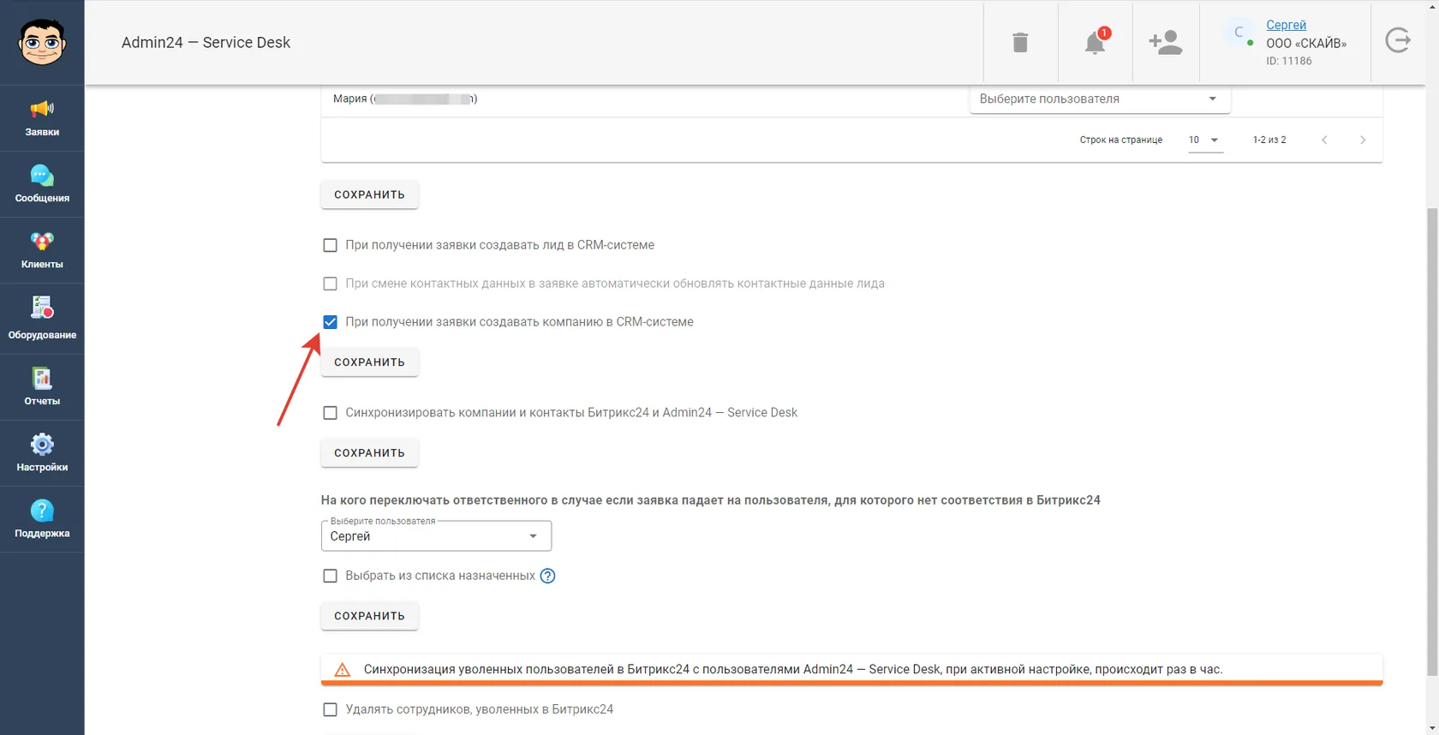Go to next table page arrow
The width and height of the screenshot is (1439, 735).
[1363, 140]
